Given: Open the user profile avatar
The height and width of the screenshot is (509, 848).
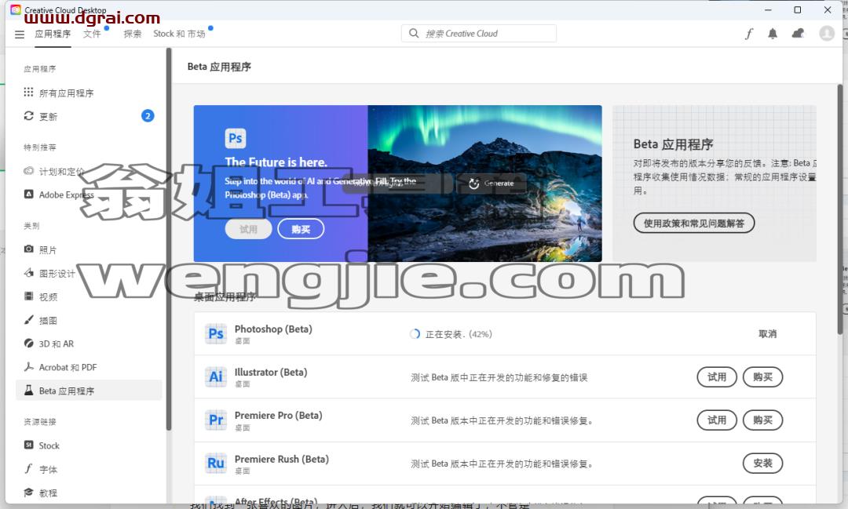Looking at the screenshot, I should point(827,34).
